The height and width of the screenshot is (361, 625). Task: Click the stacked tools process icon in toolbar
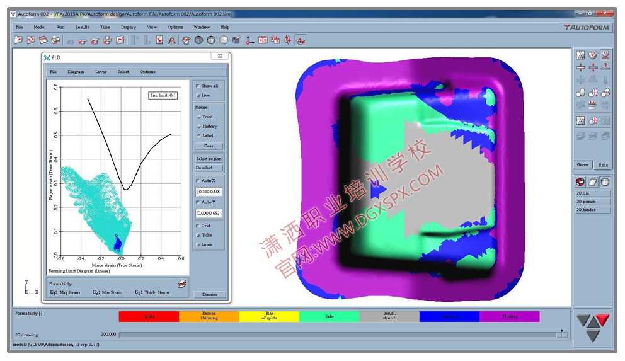click(x=107, y=40)
